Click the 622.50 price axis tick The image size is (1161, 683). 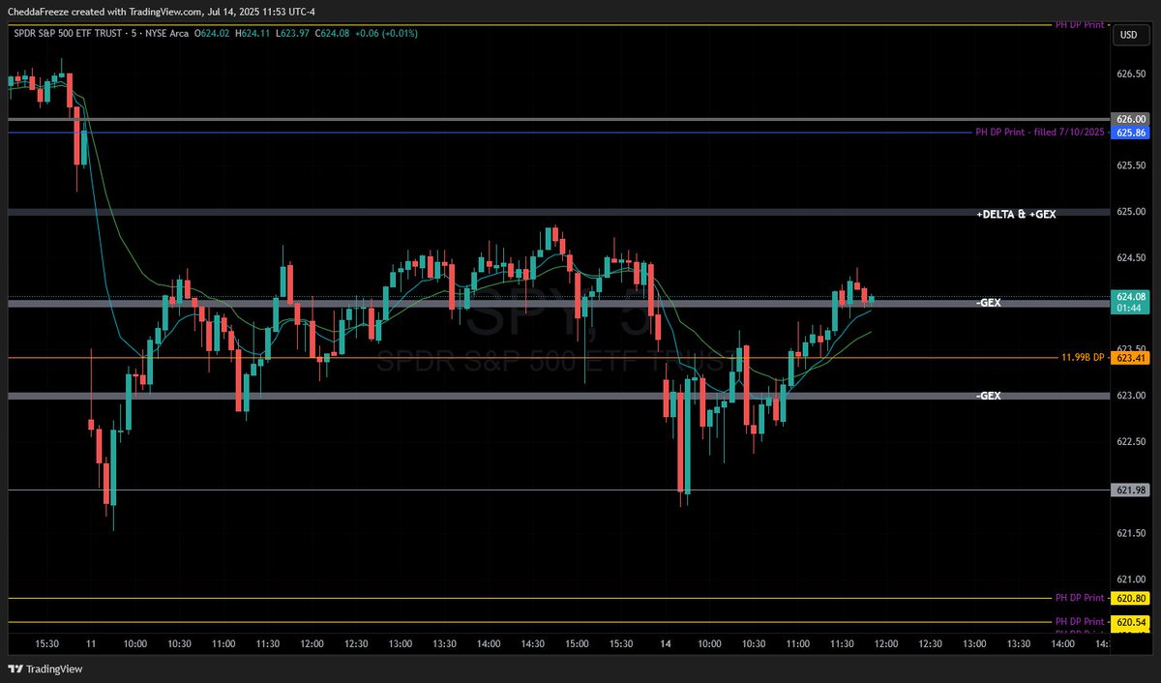(x=1131, y=441)
